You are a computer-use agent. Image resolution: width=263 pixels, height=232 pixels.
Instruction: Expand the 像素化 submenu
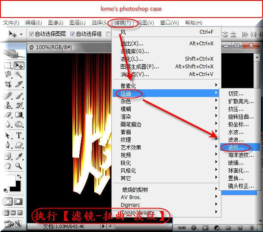coord(166,85)
